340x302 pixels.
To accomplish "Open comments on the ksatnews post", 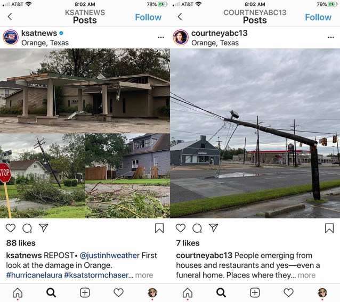I will (x=27, y=228).
